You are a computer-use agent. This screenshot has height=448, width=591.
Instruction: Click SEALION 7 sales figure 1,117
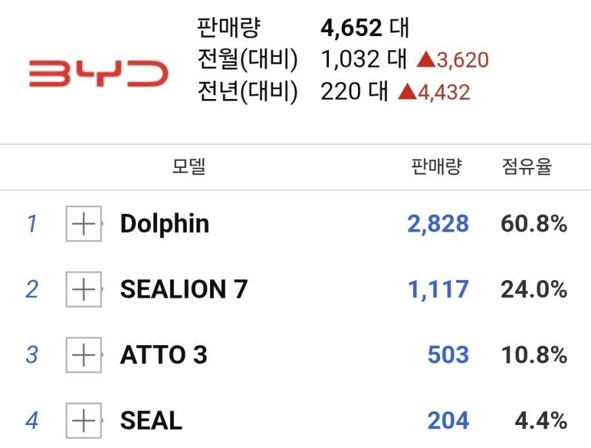click(439, 289)
